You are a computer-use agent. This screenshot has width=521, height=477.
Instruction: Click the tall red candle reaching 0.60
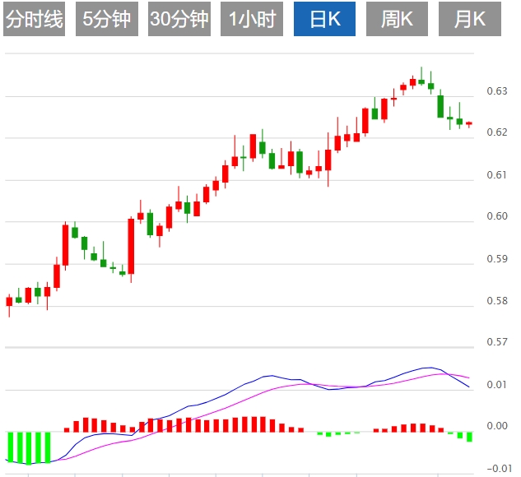click(131, 245)
